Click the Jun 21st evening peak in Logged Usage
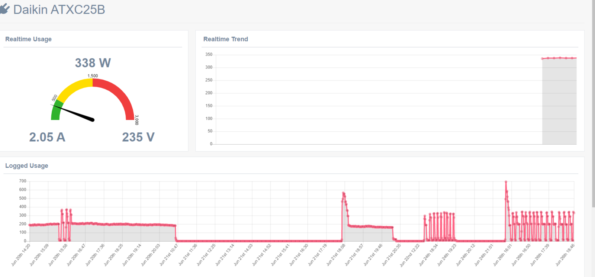The image size is (595, 277). 343,193
